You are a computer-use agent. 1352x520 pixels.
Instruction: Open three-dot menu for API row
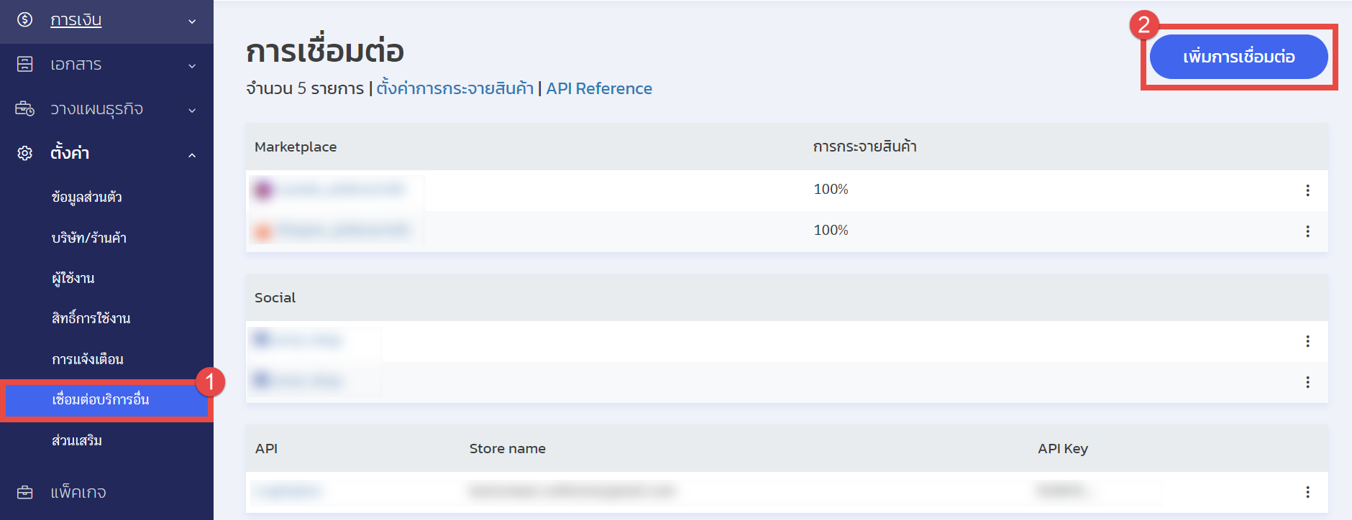click(1307, 492)
